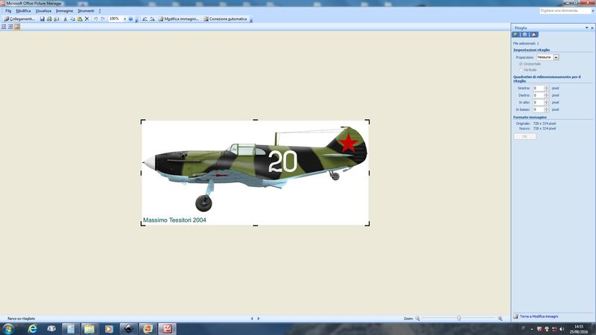Click the Undo arrow icon

96,19
